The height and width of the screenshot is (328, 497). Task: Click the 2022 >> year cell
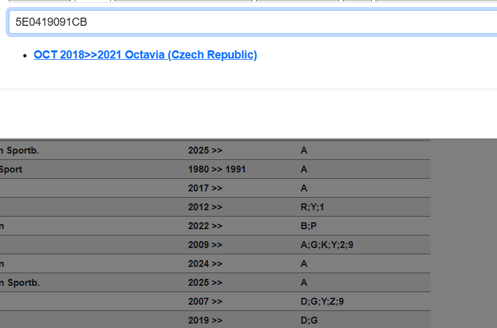tap(205, 226)
